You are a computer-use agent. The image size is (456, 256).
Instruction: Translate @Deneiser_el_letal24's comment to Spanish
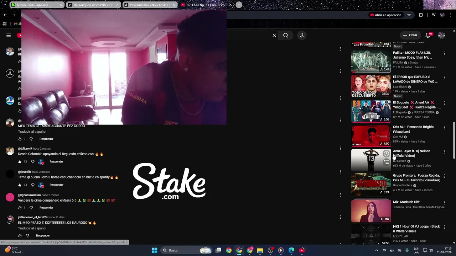point(32,228)
